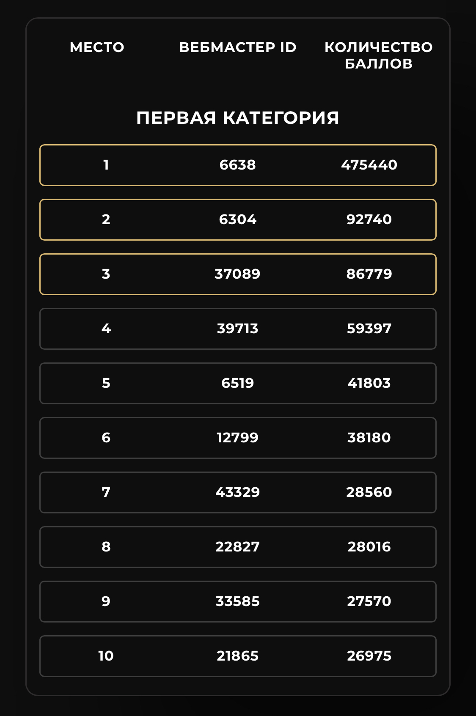
Task: Click webmaster ID 6519
Action: point(238,383)
